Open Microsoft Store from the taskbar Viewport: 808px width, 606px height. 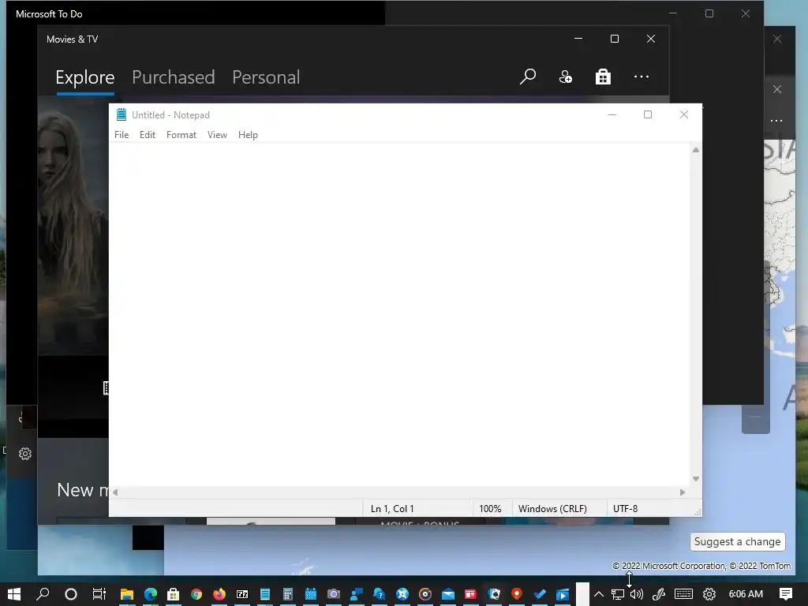point(173,594)
